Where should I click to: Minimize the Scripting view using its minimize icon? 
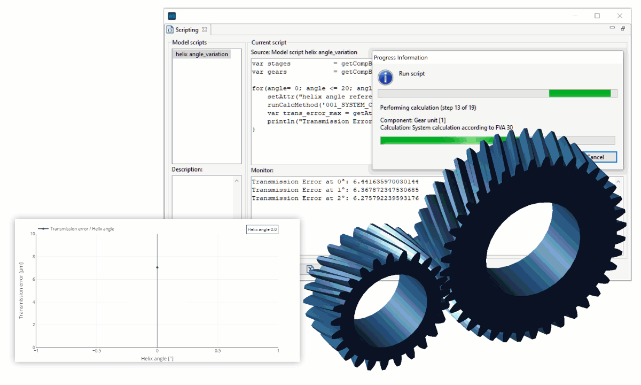click(612, 27)
